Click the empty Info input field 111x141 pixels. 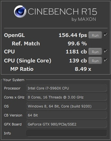[x=67, y=133]
